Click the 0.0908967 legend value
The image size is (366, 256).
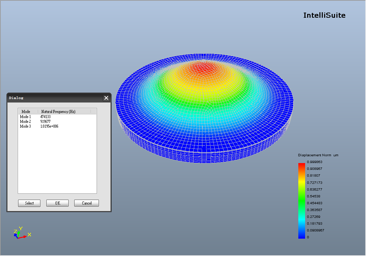pyautogui.click(x=316, y=230)
